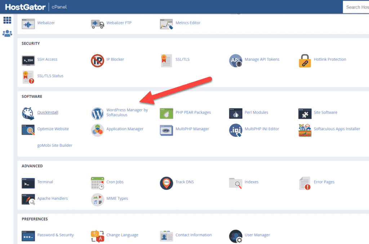Focus the Search HostGator field

(x=356, y=7)
